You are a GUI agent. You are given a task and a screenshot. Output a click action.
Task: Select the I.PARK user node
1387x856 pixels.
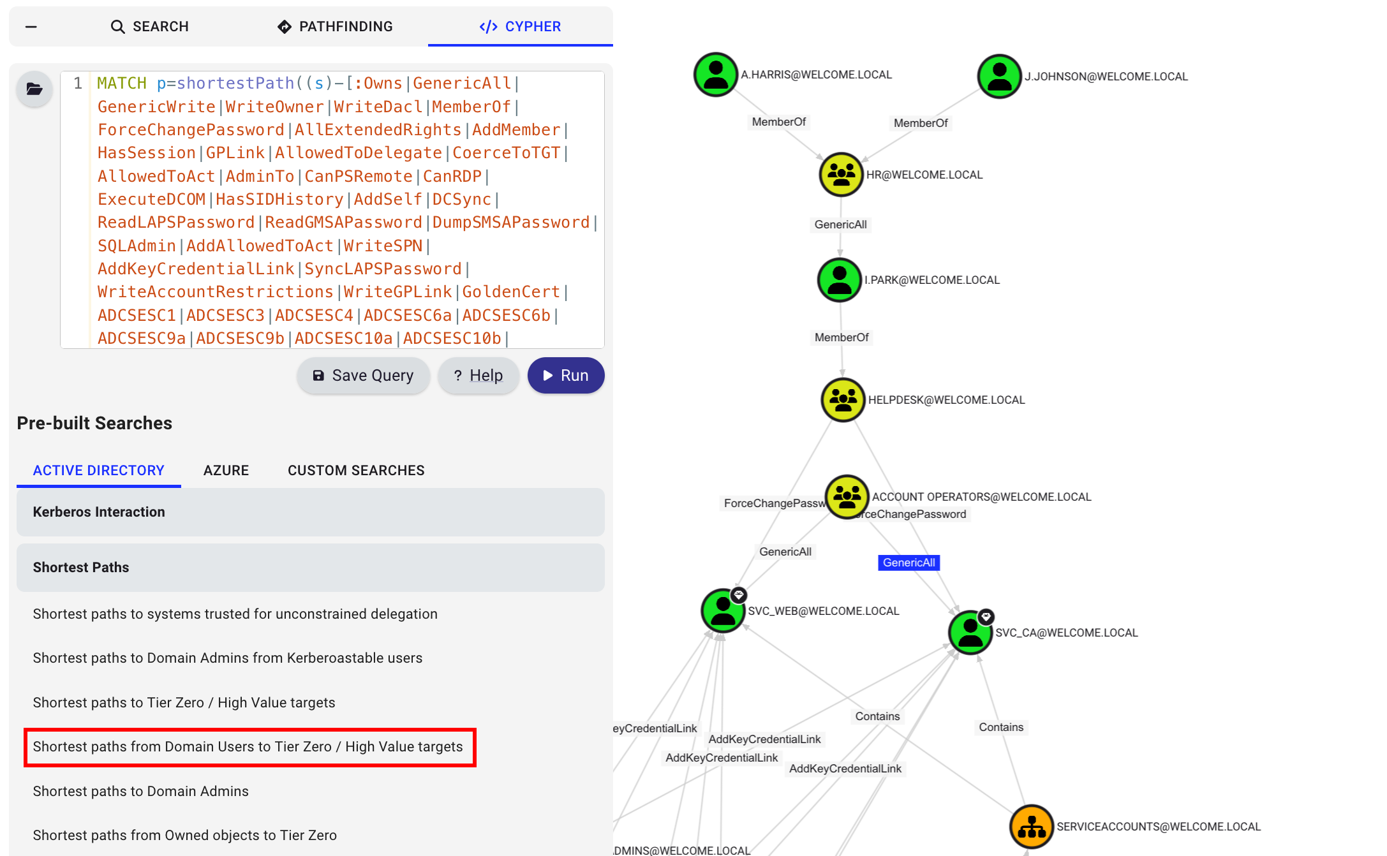(x=839, y=280)
